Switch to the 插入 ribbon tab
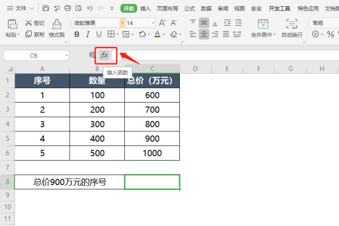The height and width of the screenshot is (226, 339). click(x=145, y=9)
